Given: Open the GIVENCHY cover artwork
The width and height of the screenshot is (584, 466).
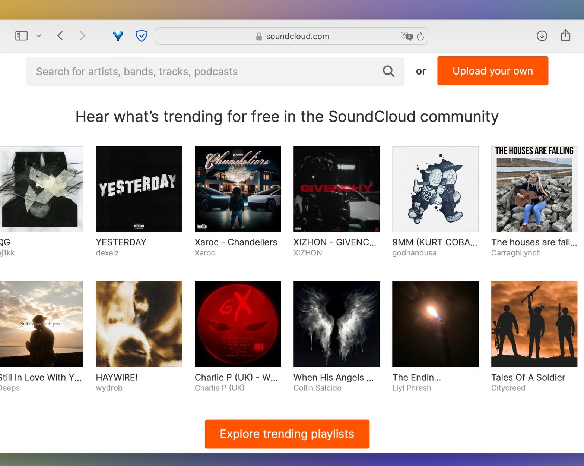Looking at the screenshot, I should pyautogui.click(x=336, y=189).
